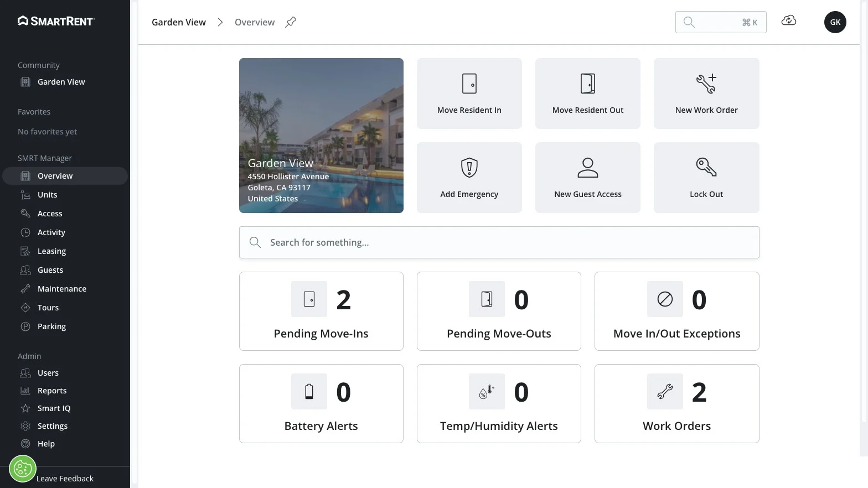Image resolution: width=868 pixels, height=488 pixels.
Task: Focus the Search for something field
Action: click(x=499, y=242)
